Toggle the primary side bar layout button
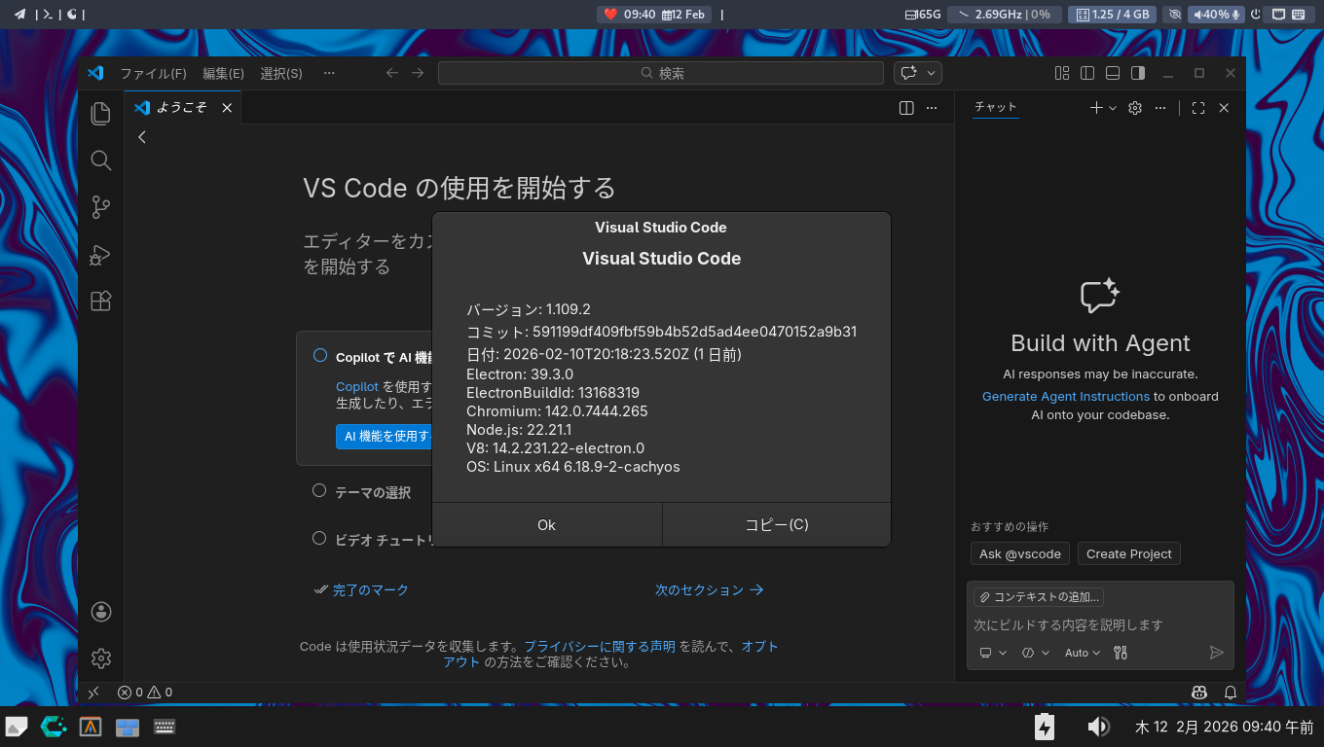This screenshot has height=747, width=1324. (x=1087, y=73)
